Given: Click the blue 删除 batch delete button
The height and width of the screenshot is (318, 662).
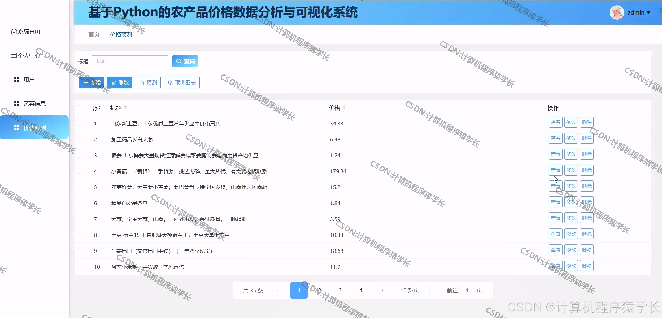Looking at the screenshot, I should (x=120, y=82).
